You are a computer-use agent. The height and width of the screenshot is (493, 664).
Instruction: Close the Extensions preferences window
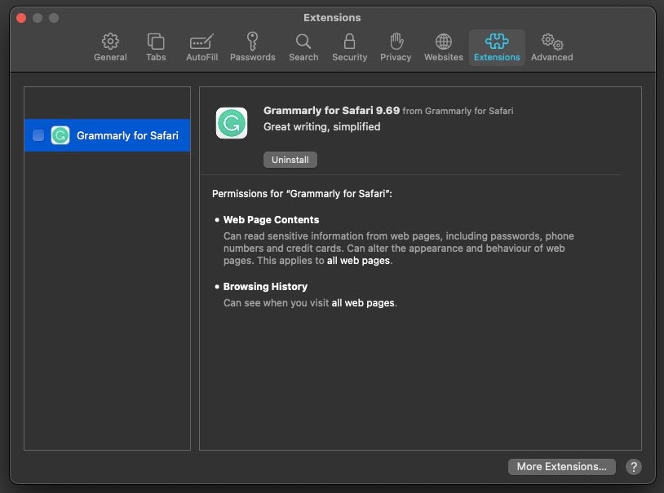pos(21,18)
